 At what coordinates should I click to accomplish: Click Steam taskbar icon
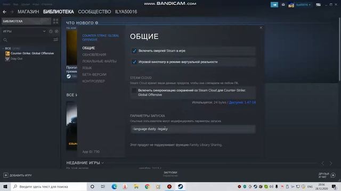(x=180, y=186)
